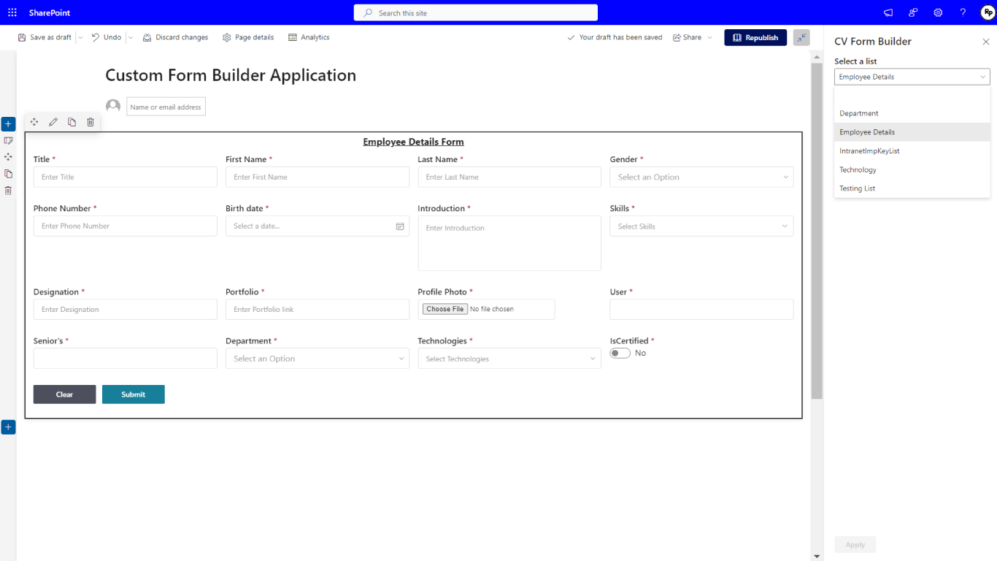Viewport: 997px width, 561px height.
Task: Click the Custom Form Builder Application page title
Action: click(231, 75)
